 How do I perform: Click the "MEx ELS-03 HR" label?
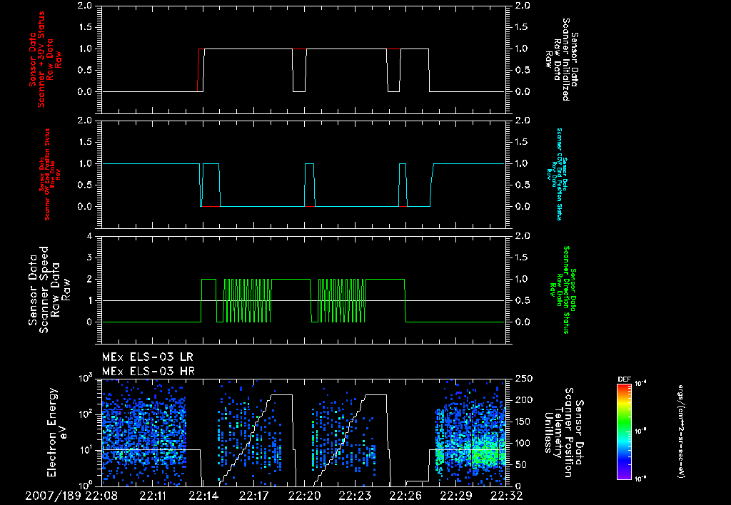[148, 372]
